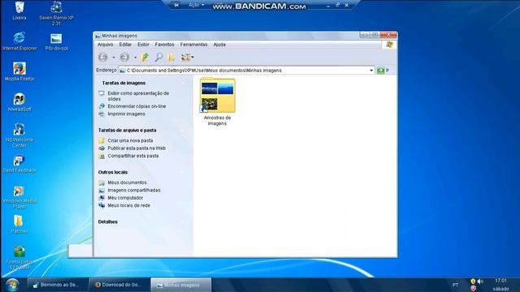Open the Views mode button

[187, 58]
